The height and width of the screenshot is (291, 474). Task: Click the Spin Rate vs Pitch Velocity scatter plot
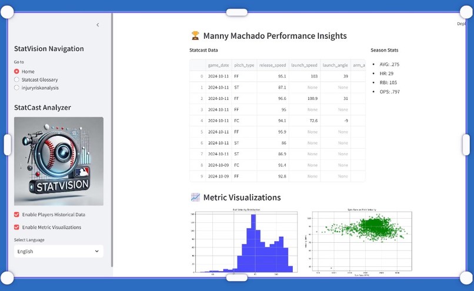359,242
